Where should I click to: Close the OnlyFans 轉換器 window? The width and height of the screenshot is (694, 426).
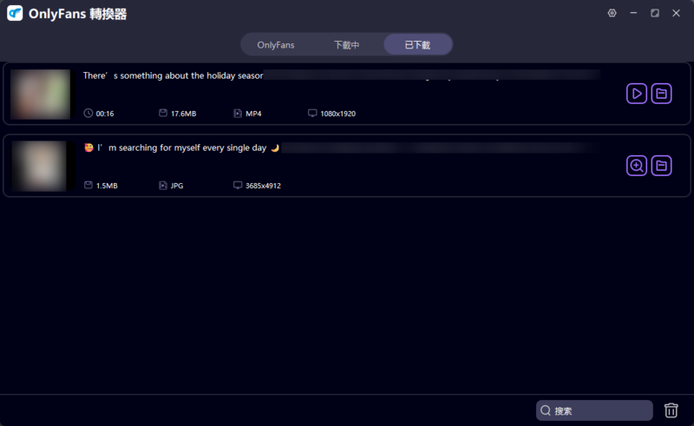point(676,13)
